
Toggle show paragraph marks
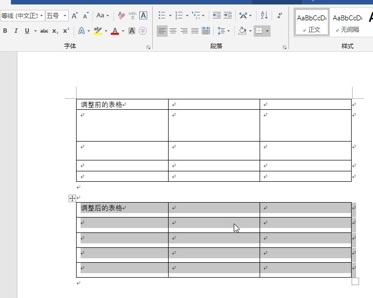click(x=280, y=16)
